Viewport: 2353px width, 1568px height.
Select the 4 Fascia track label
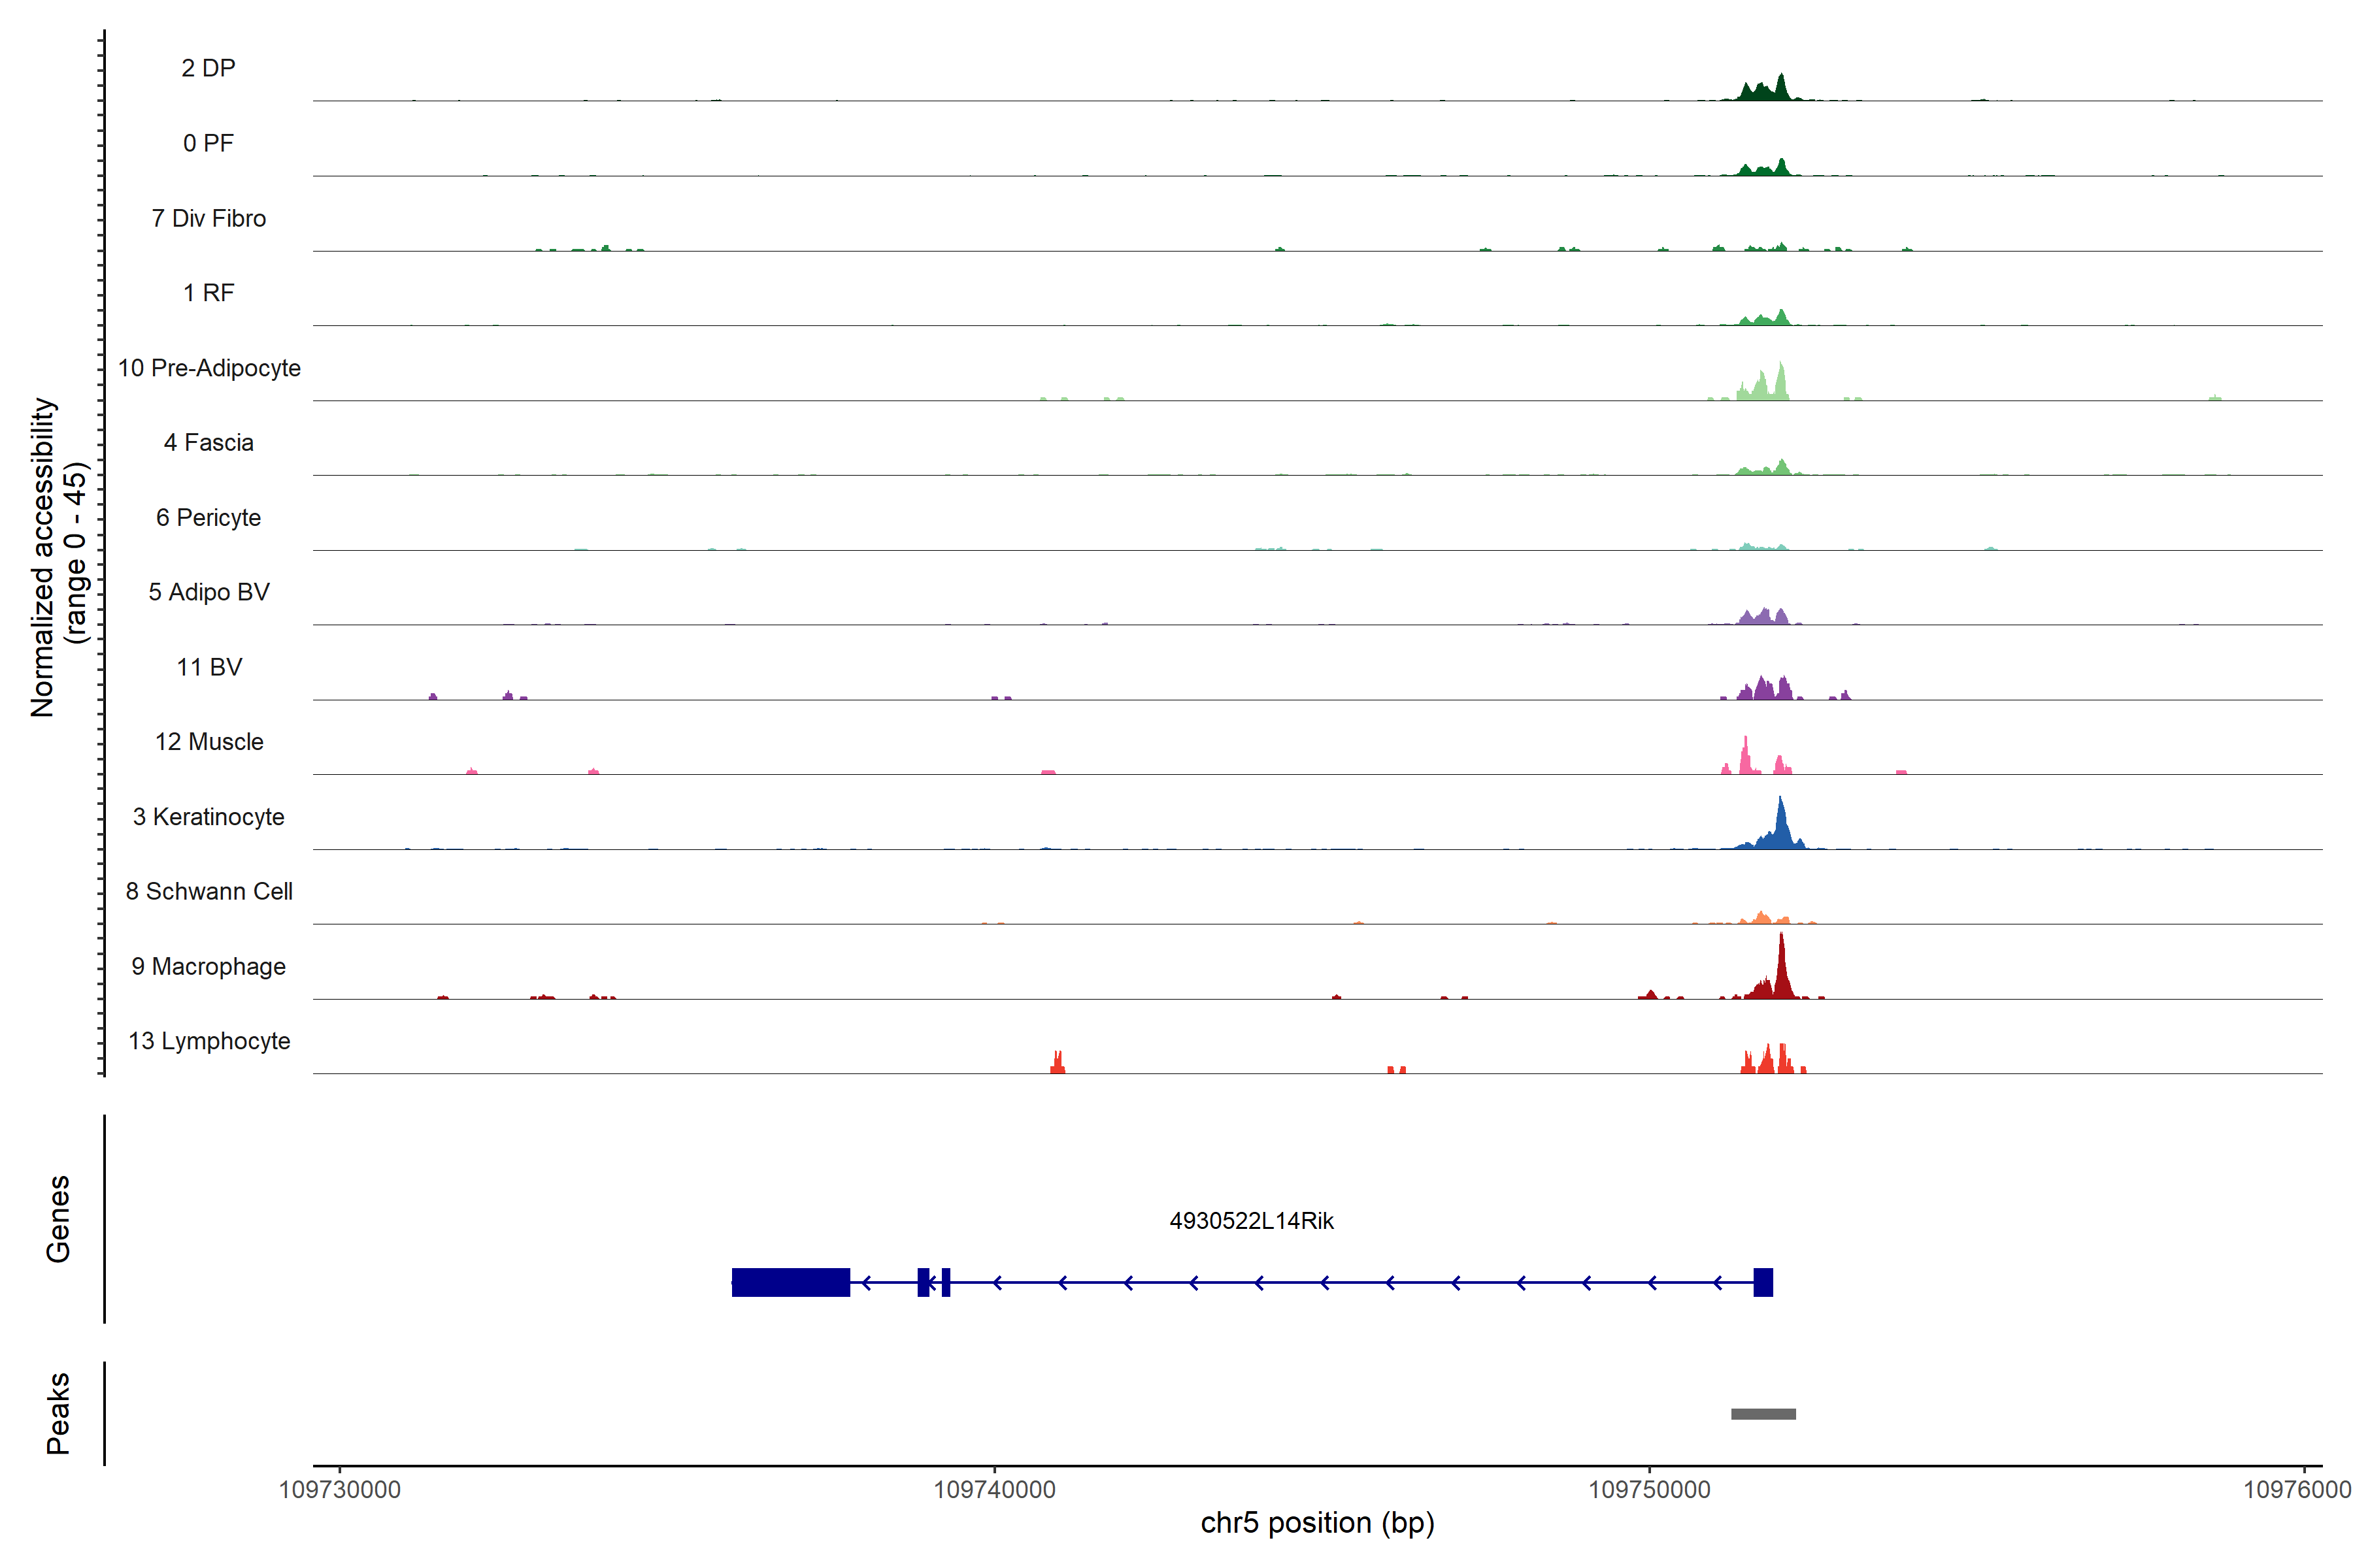pyautogui.click(x=208, y=442)
